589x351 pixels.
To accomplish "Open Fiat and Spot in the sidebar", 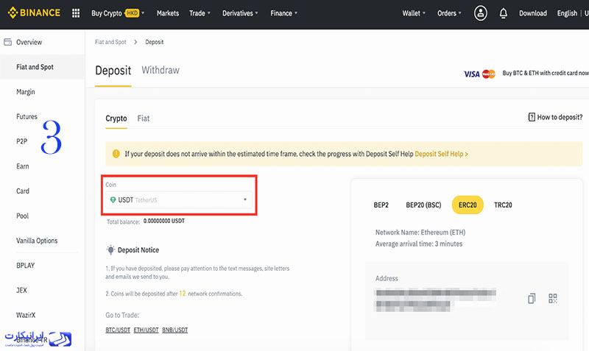I will (x=35, y=67).
